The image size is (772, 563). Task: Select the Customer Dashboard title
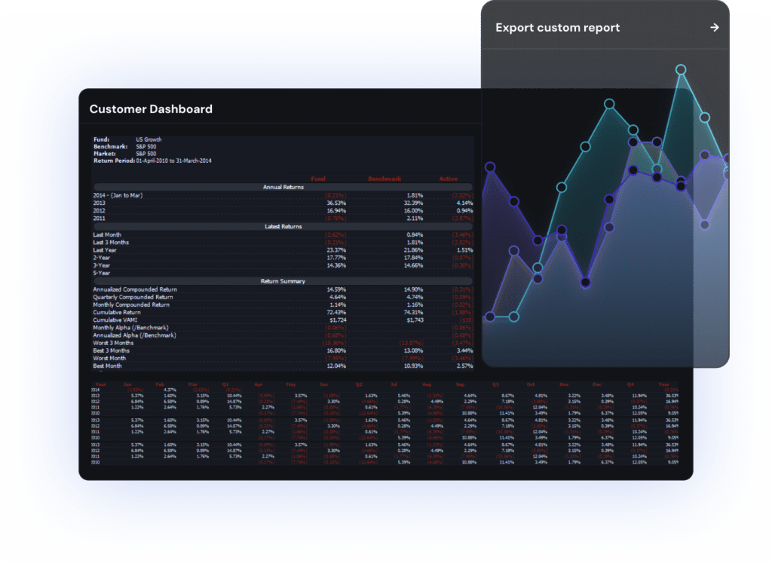[151, 109]
